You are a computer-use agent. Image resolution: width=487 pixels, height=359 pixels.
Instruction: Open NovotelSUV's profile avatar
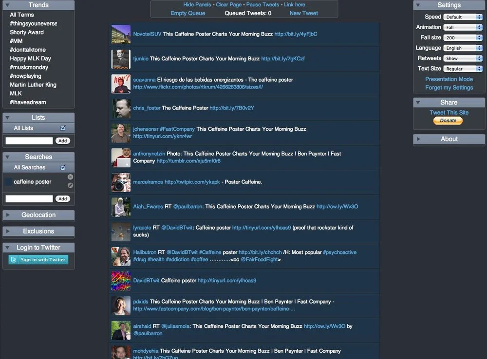coord(121,35)
